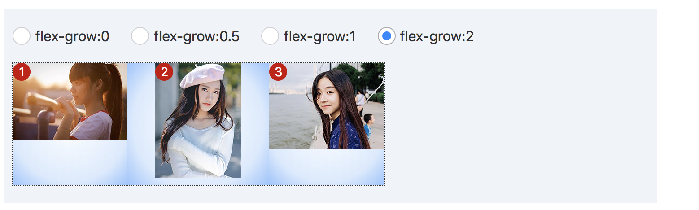The image size is (699, 210).
Task: Click the red number 2 badge
Action: [x=164, y=72]
